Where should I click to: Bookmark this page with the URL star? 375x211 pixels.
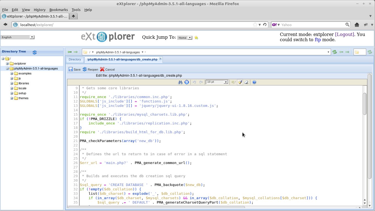pyautogui.click(x=255, y=25)
